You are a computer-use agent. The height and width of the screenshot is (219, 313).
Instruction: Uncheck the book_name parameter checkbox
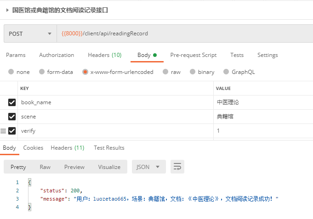coord(12,102)
